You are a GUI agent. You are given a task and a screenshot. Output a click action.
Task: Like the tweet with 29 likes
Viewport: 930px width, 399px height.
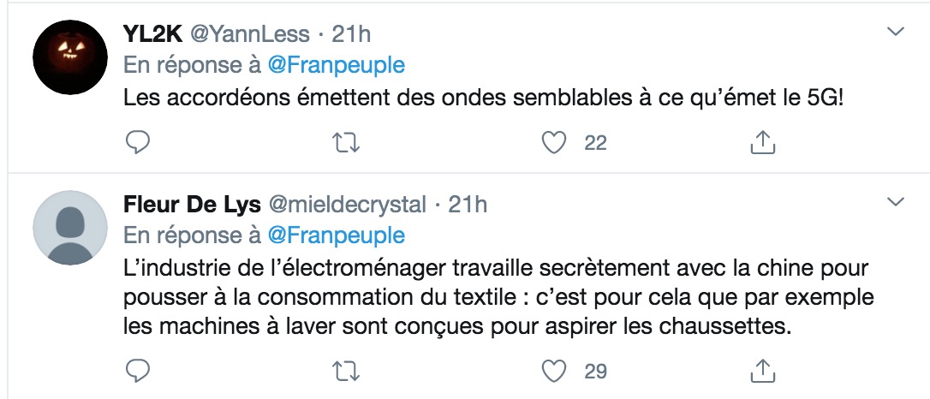(554, 371)
